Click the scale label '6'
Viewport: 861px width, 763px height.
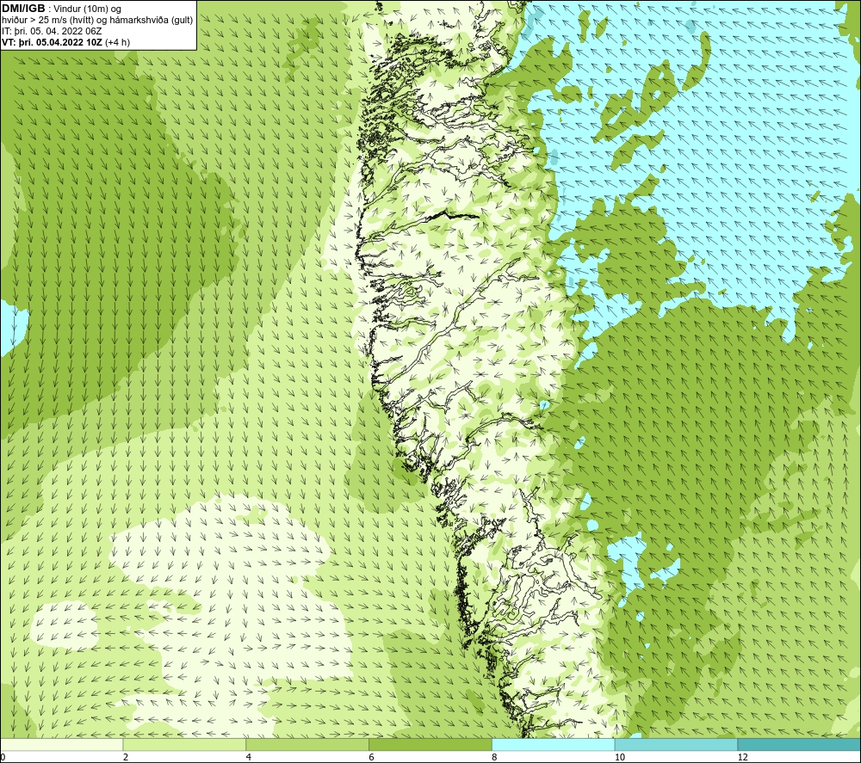point(372,757)
